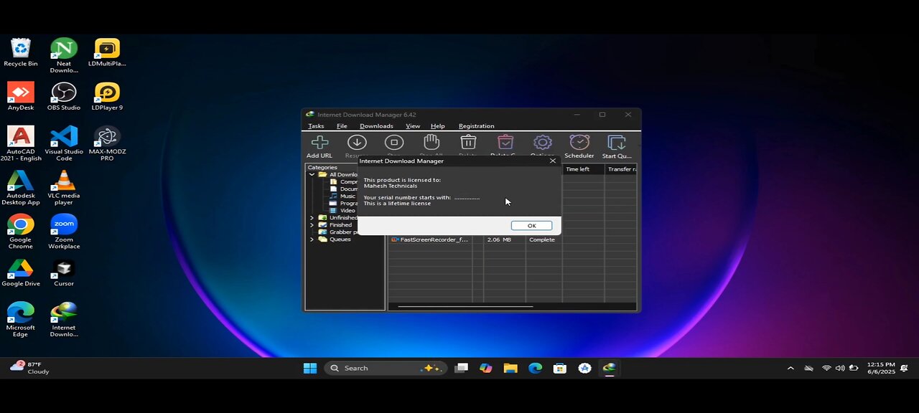Open the Tasks menu
919x413 pixels.
[316, 125]
